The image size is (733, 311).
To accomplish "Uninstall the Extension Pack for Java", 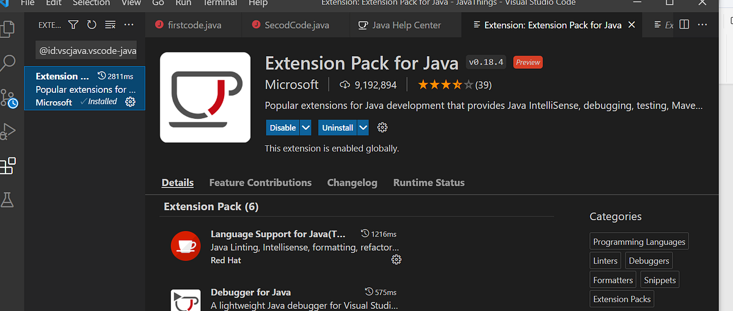I will point(338,127).
